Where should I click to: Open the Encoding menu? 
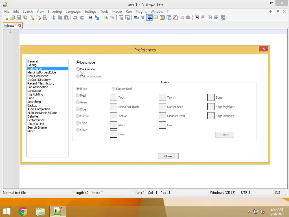click(55, 11)
